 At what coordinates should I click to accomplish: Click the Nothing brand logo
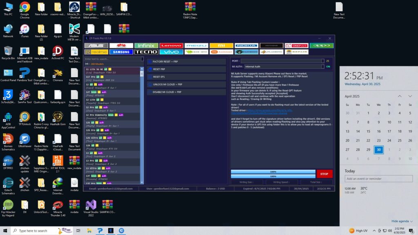coord(271,46)
